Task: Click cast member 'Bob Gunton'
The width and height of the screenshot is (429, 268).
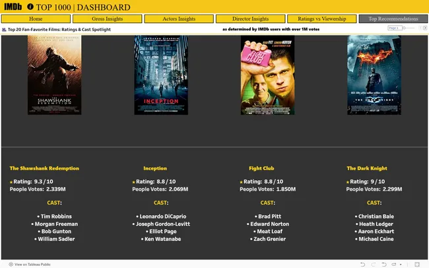Action: coord(56,231)
